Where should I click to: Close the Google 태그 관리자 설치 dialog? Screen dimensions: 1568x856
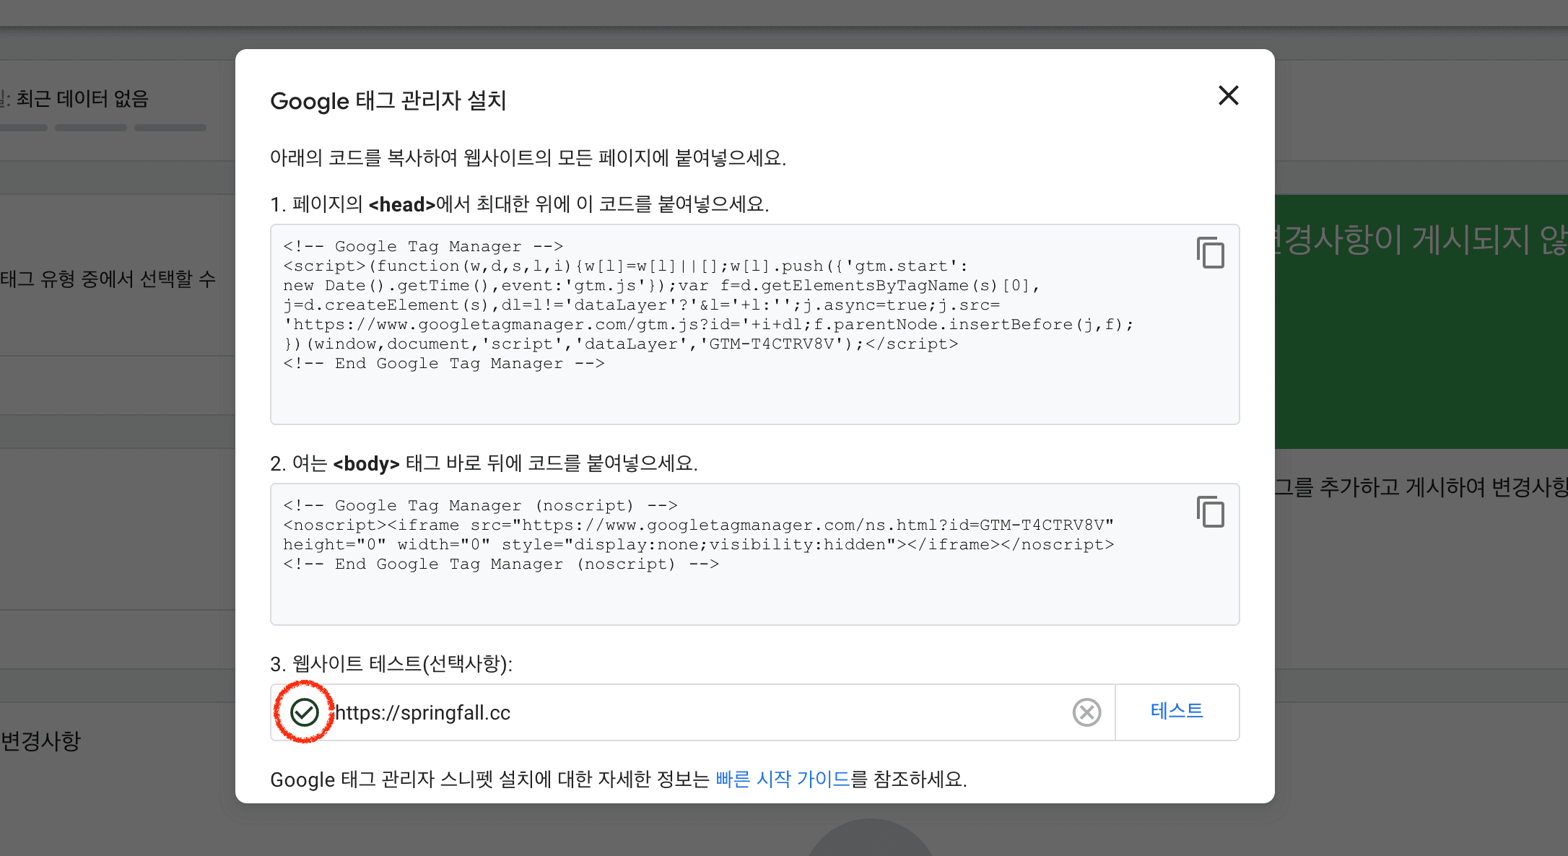click(x=1227, y=95)
